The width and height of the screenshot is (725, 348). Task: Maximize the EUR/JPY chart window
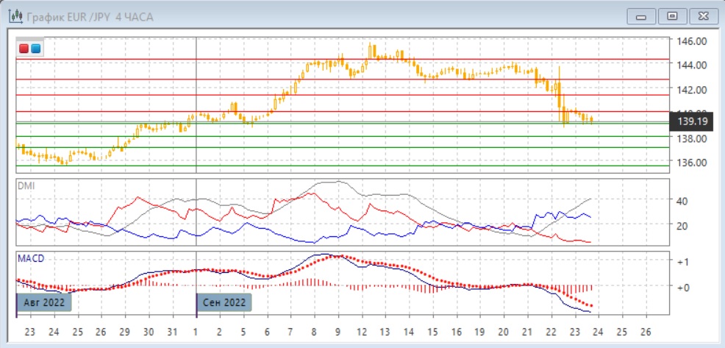click(671, 15)
